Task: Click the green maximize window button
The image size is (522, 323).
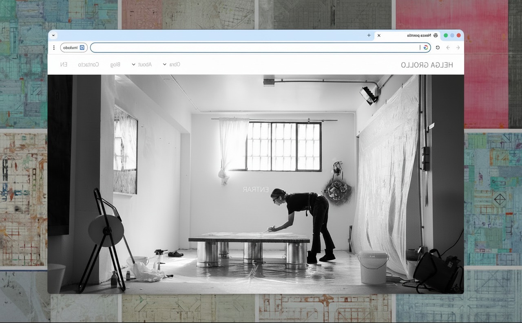Action: (446, 35)
